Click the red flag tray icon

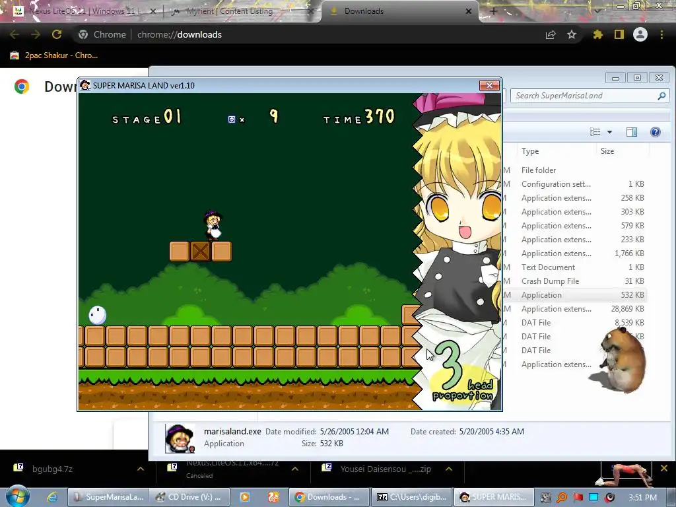pyautogui.click(x=578, y=498)
